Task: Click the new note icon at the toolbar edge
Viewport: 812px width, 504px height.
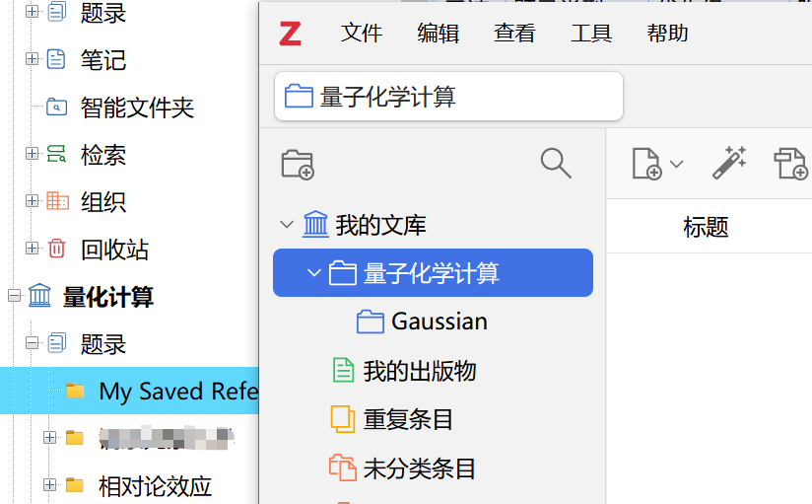Action: (790, 164)
